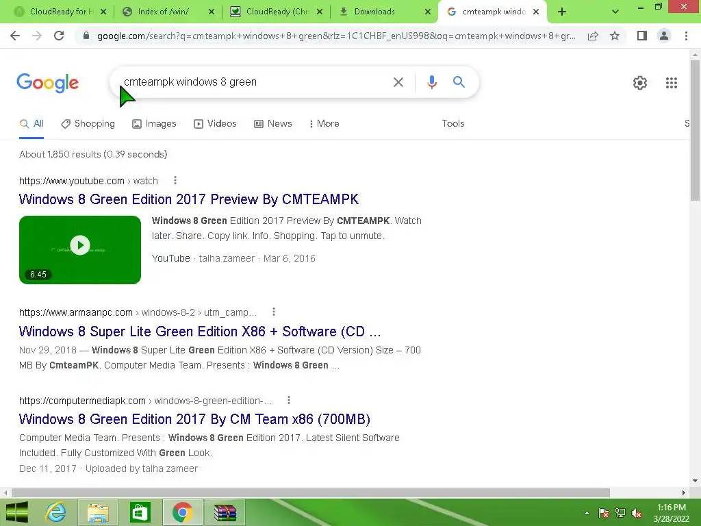Open Google quick settings gear
701x526 pixels.
640,83
